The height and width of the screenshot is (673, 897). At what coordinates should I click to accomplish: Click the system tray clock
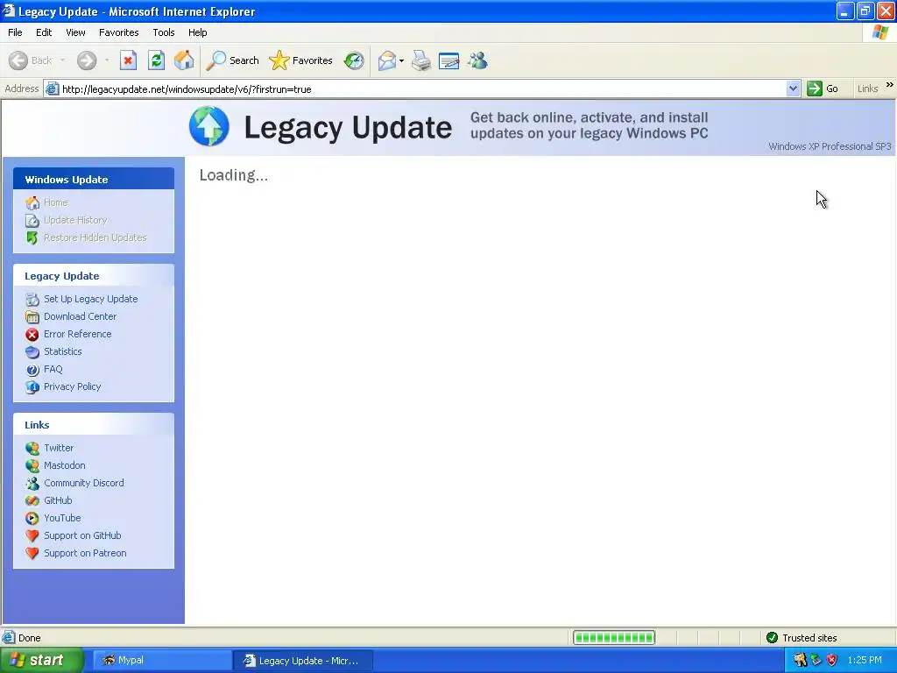[865, 661]
